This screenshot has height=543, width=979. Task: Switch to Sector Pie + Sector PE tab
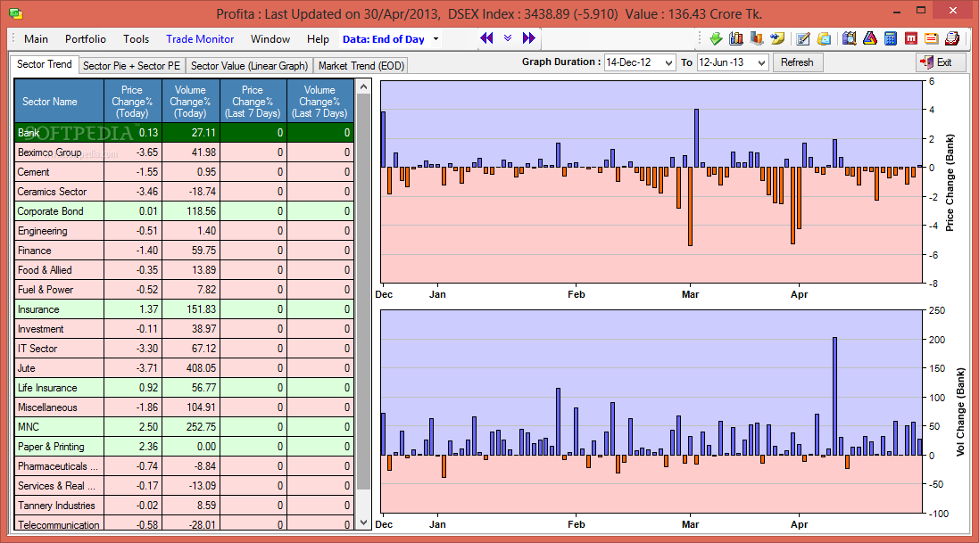pyautogui.click(x=132, y=66)
